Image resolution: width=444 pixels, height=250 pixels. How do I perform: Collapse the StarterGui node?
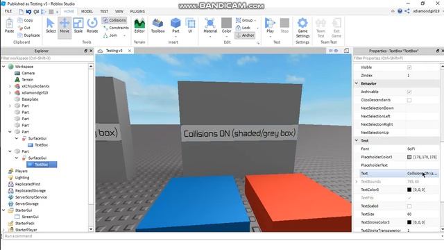pos(3,210)
